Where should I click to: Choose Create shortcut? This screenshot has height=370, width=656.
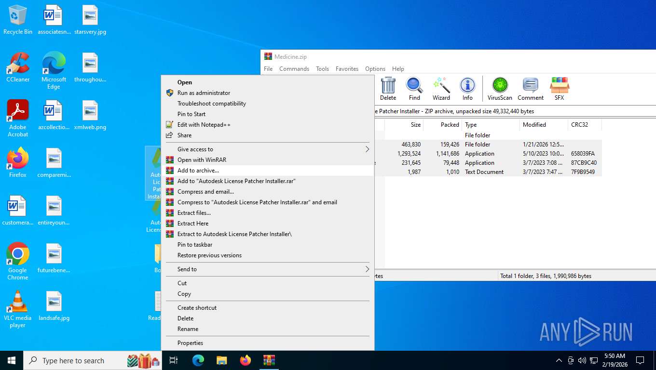click(x=268, y=308)
